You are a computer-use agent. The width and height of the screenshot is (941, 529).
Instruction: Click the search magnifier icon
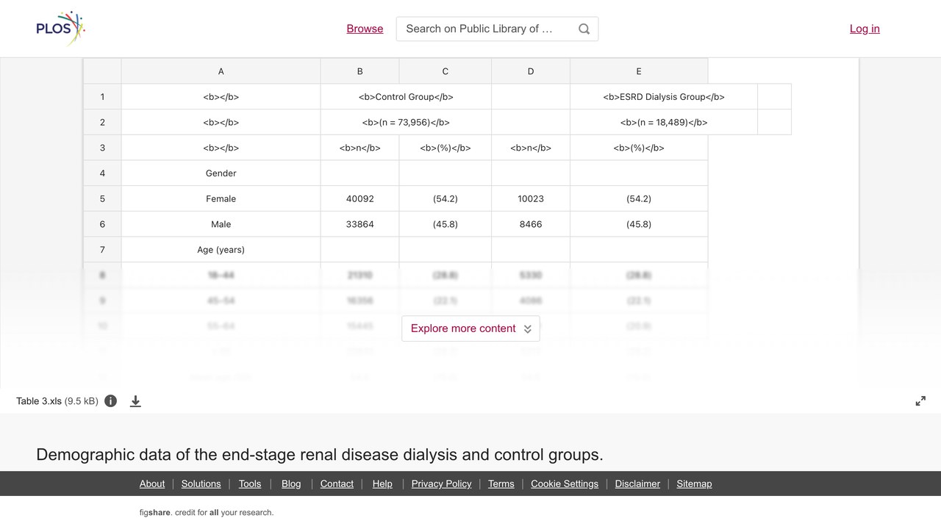(x=584, y=29)
